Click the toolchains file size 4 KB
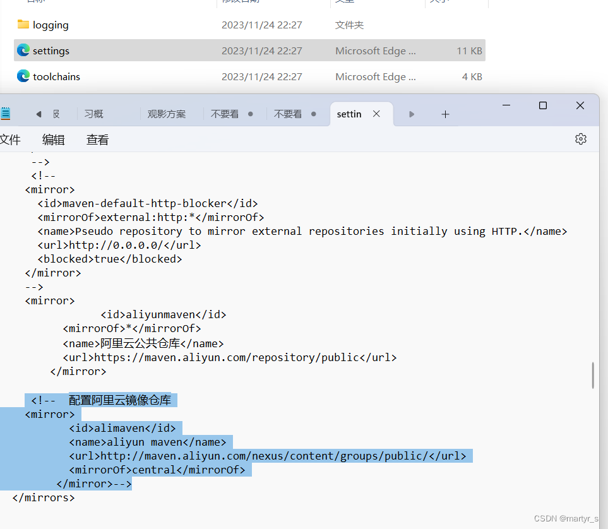 (472, 76)
